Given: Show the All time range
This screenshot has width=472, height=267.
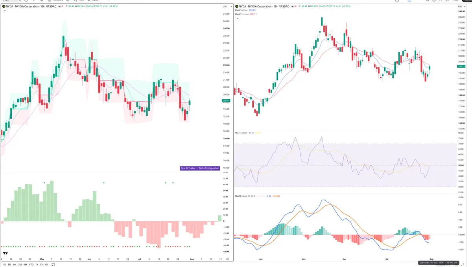Looking at the screenshot, I should coord(46,265).
